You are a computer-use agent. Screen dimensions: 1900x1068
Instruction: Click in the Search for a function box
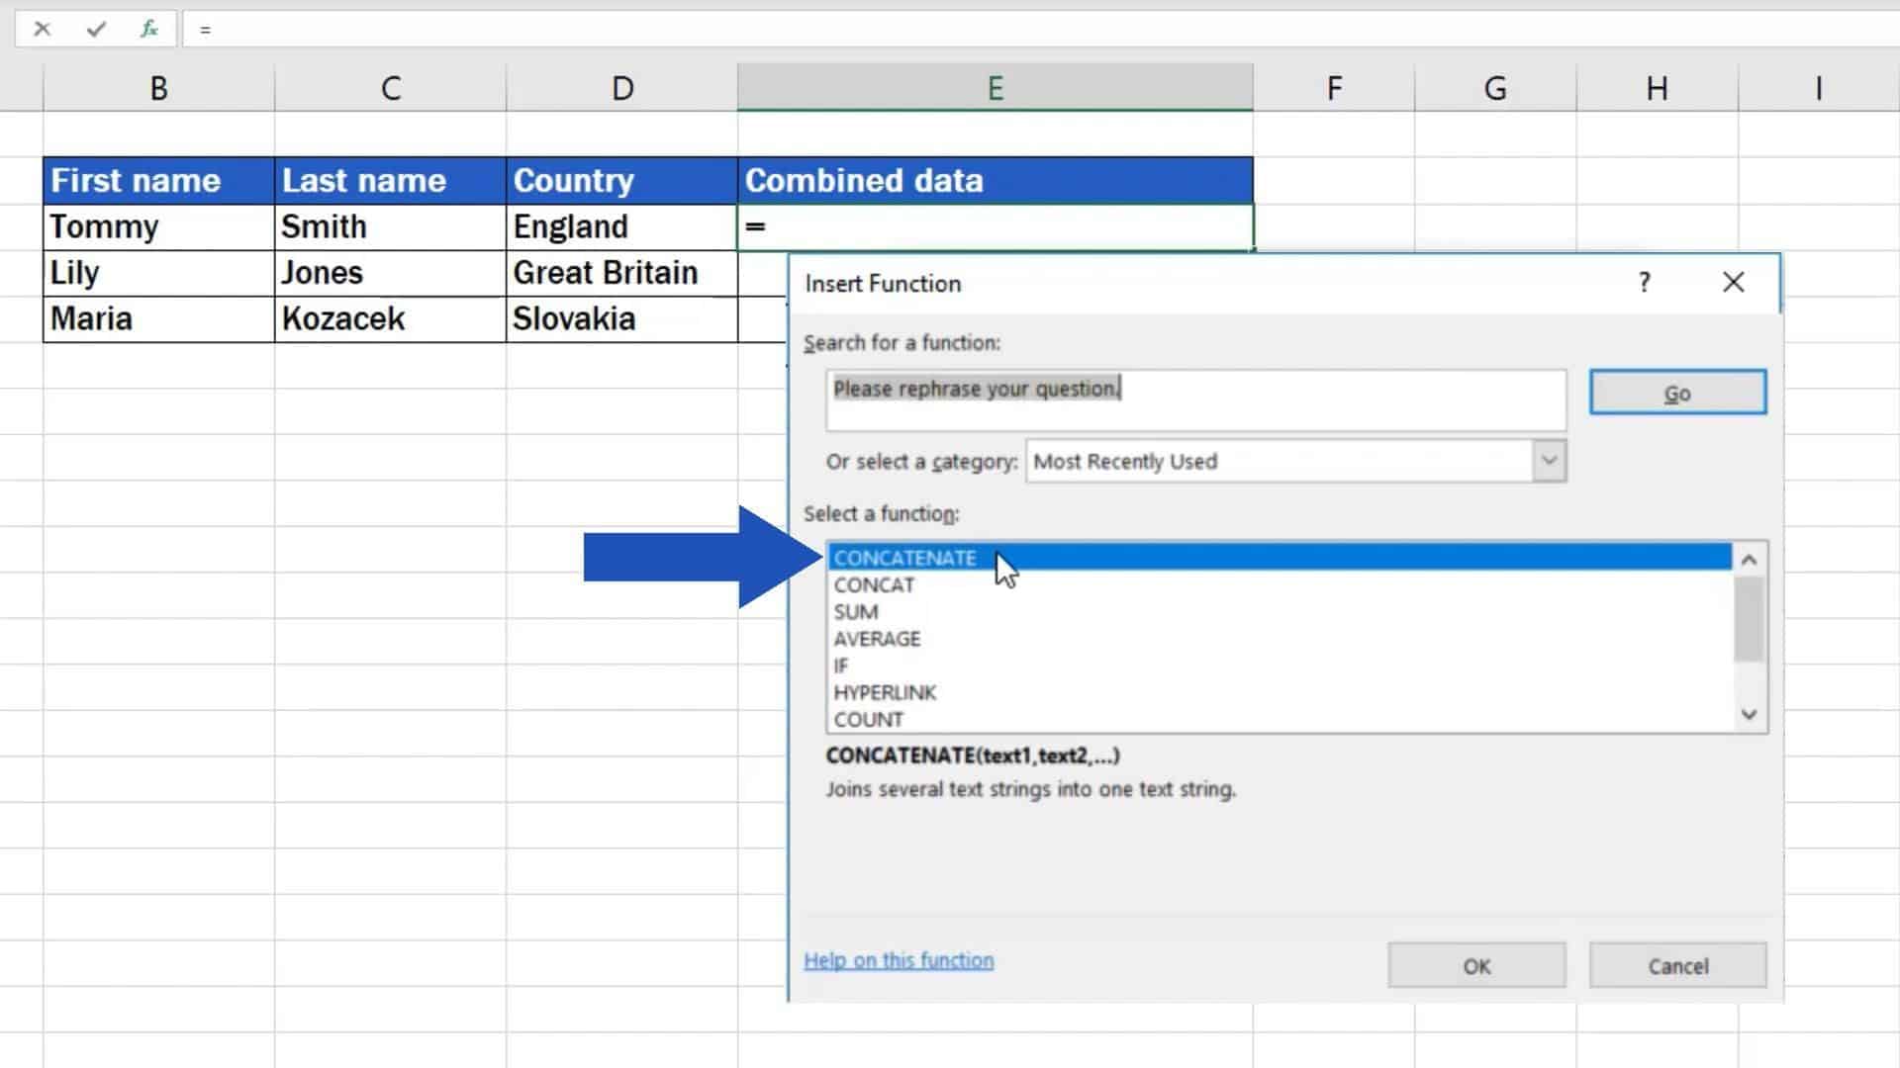pos(1195,400)
